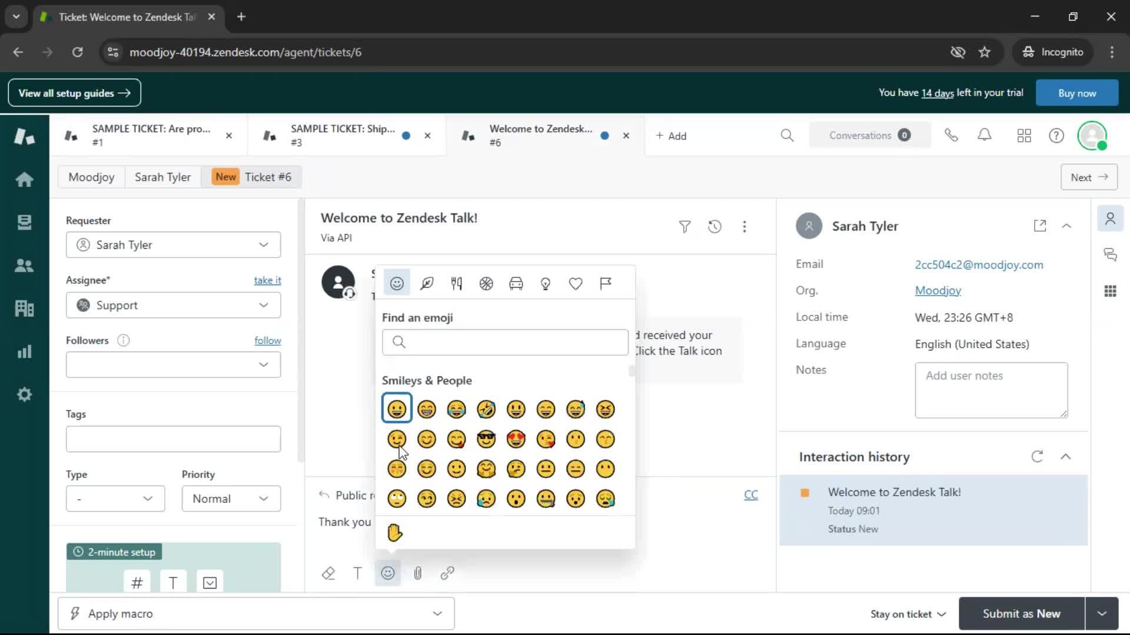1130x635 pixels.
Task: Open ticket options three-dot menu
Action: coord(745,227)
